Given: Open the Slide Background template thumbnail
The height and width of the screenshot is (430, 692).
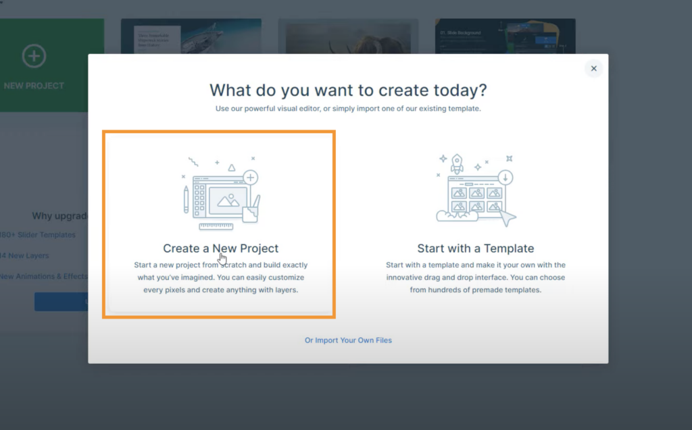Looking at the screenshot, I should (505, 36).
